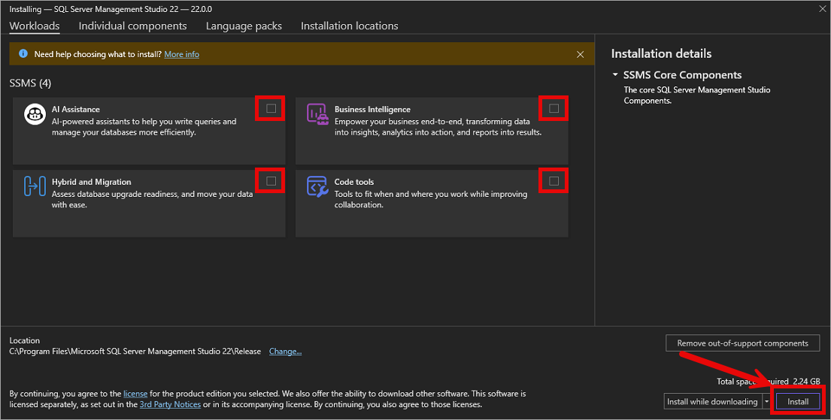This screenshot has width=831, height=420.
Task: Open the 3rd Party Notices link
Action: point(170,404)
